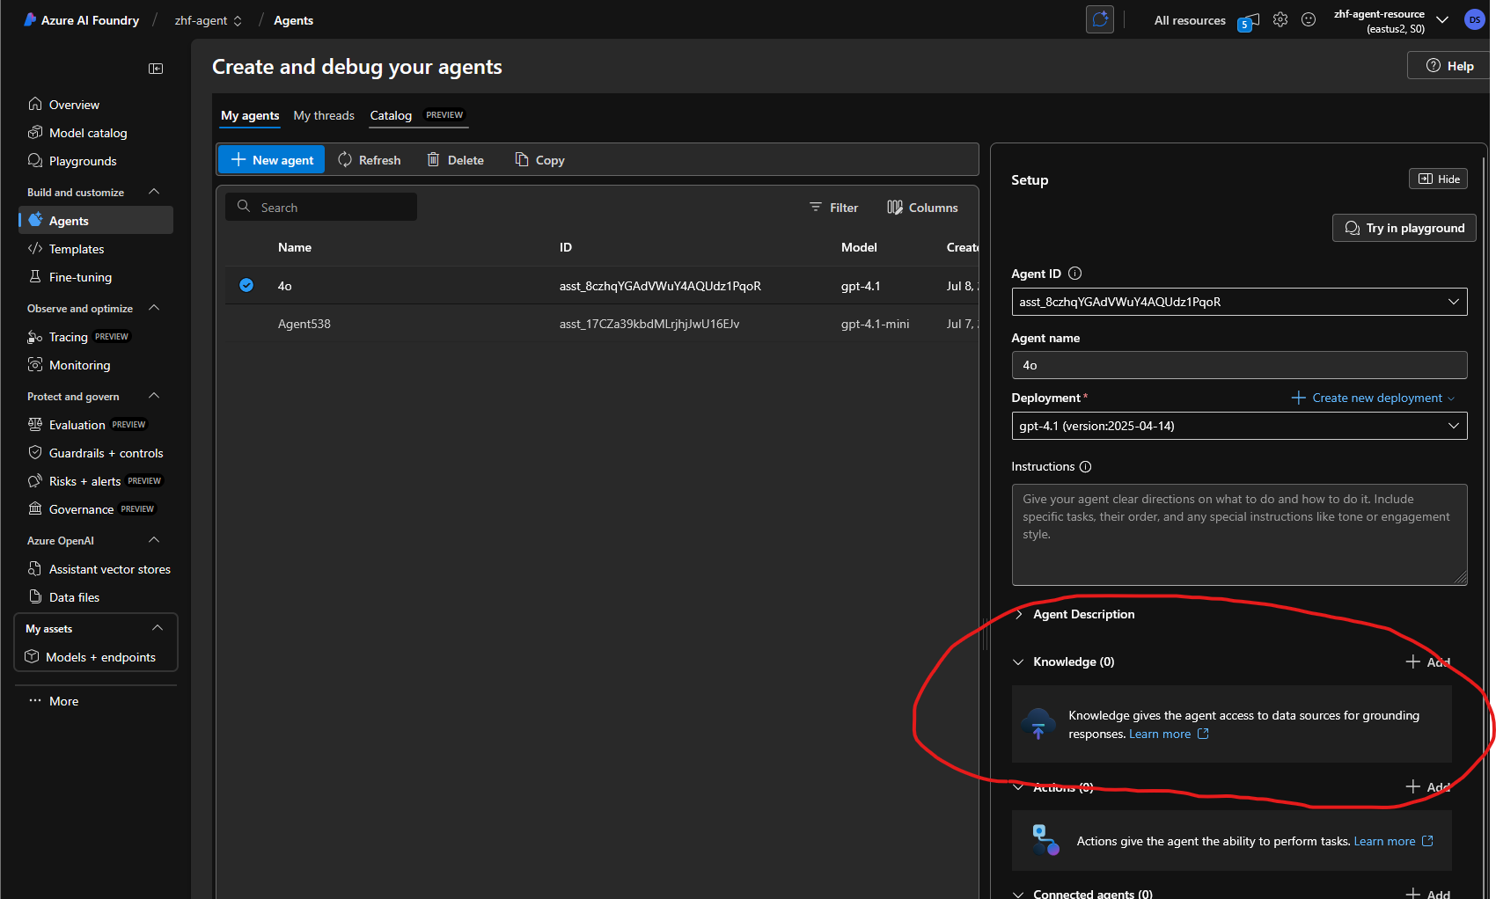Delete the selected agent
The height and width of the screenshot is (899, 1496).
(456, 160)
